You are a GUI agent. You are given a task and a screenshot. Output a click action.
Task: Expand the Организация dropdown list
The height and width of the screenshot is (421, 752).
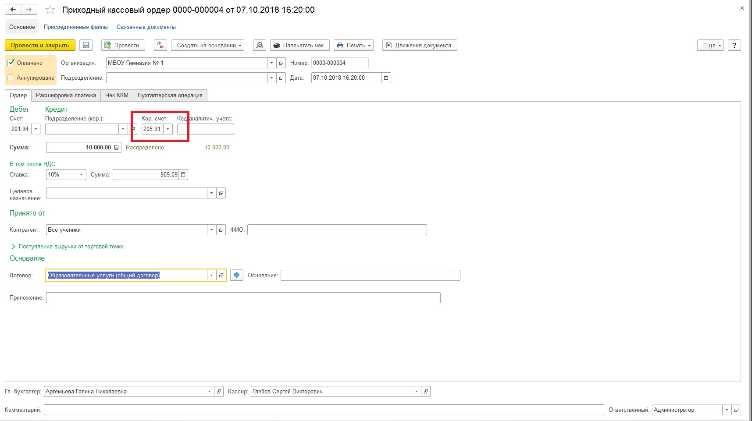point(271,63)
